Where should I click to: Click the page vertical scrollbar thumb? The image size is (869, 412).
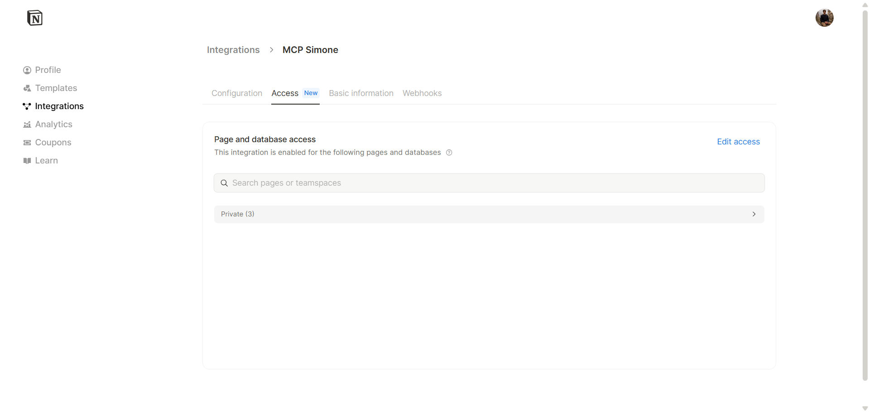coord(865,195)
